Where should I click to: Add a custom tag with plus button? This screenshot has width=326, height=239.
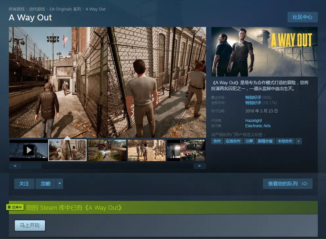point(298,141)
